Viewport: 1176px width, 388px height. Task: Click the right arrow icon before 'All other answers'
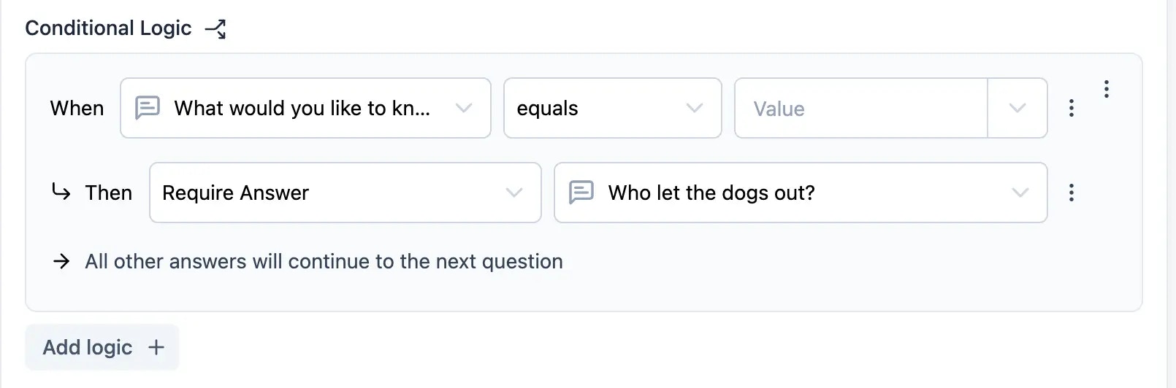point(62,261)
